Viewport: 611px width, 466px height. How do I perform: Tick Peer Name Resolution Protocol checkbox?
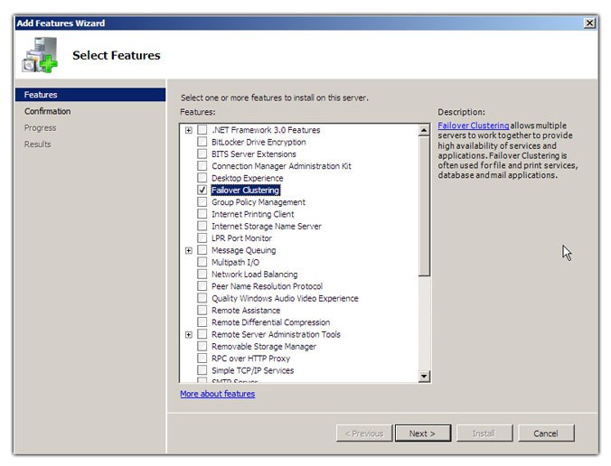(x=202, y=285)
